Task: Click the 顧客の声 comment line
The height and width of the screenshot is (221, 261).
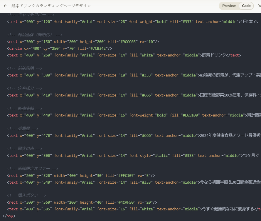Action: coord(25,149)
